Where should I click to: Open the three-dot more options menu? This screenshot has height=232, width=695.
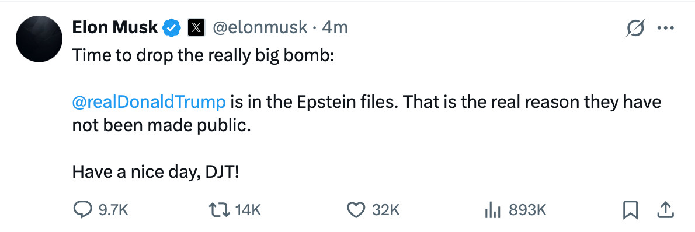click(665, 29)
